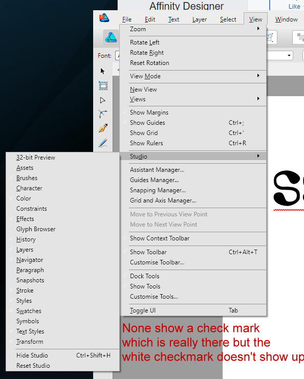Toggle Show Toolbar
This screenshot has height=379, width=304.
pos(193,252)
